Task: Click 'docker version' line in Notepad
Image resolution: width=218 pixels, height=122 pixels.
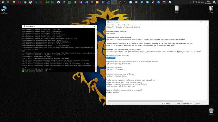Action: (113, 92)
